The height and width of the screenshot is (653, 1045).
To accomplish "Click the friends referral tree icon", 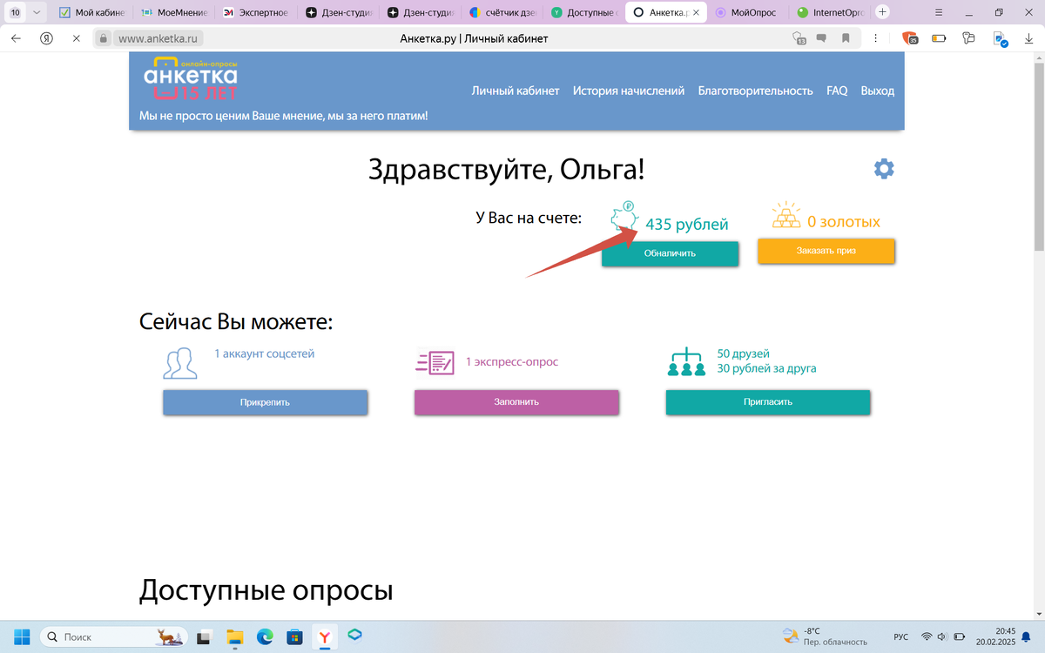I will [x=686, y=361].
